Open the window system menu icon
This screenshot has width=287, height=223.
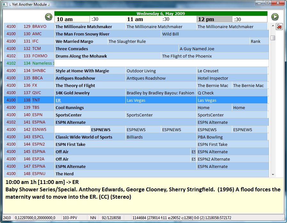pos(5,4)
